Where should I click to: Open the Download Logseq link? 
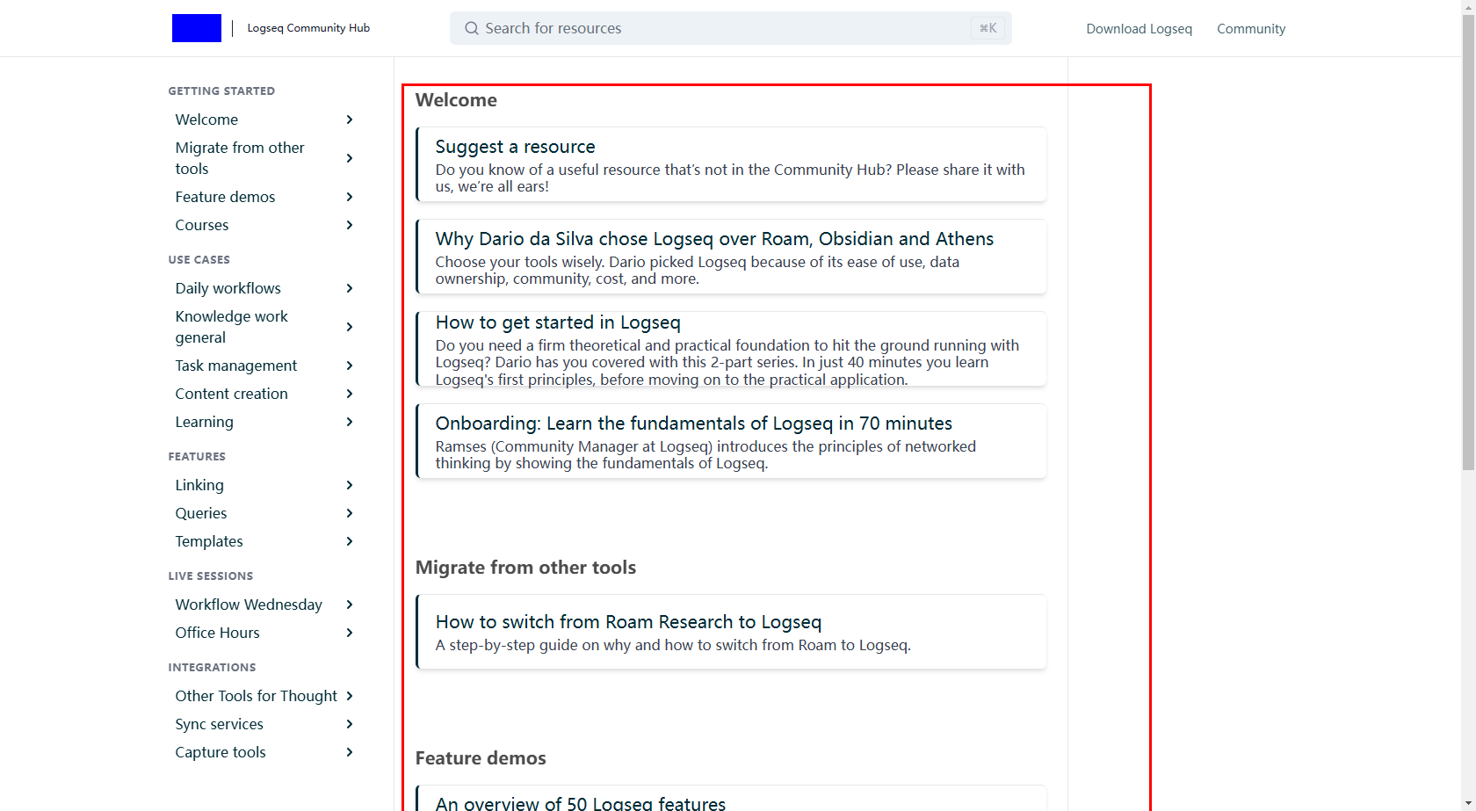coord(1139,29)
